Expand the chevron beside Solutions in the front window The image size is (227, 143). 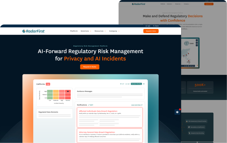pyautogui.click(x=91, y=31)
